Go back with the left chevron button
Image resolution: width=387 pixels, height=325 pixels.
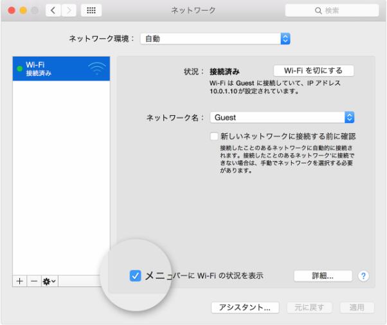point(53,10)
